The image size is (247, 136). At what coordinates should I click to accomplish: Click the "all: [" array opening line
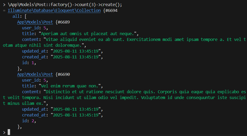tap(20, 16)
